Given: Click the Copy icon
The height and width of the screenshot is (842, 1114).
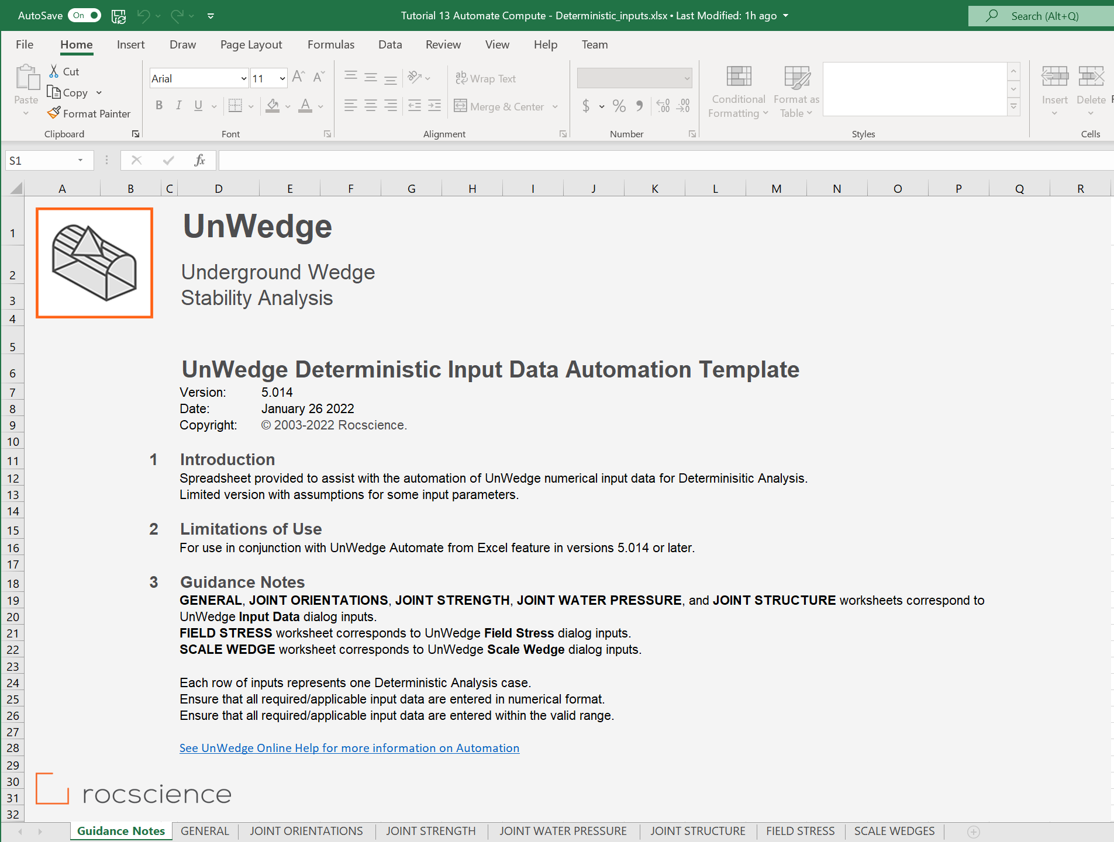Looking at the screenshot, I should click(x=54, y=92).
